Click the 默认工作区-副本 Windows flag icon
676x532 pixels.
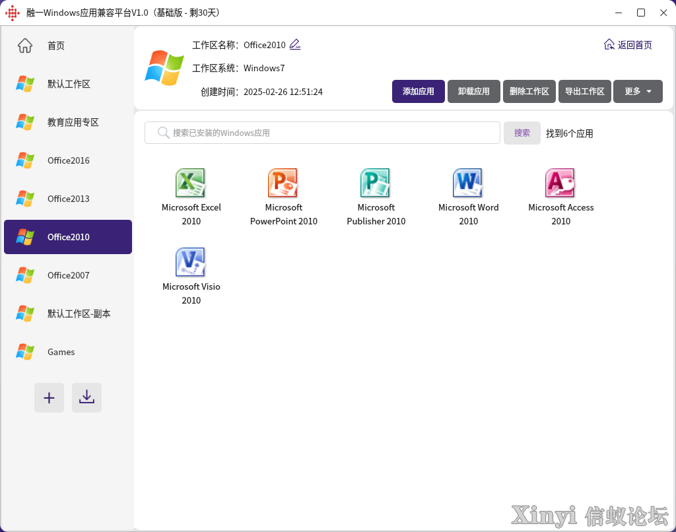click(25, 314)
